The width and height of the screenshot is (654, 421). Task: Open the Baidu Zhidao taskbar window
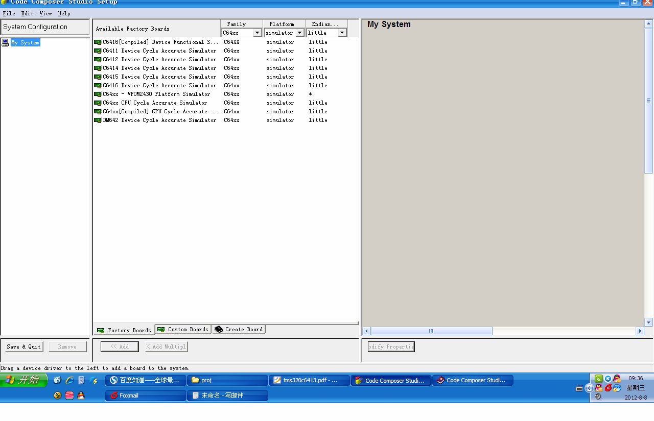(146, 380)
